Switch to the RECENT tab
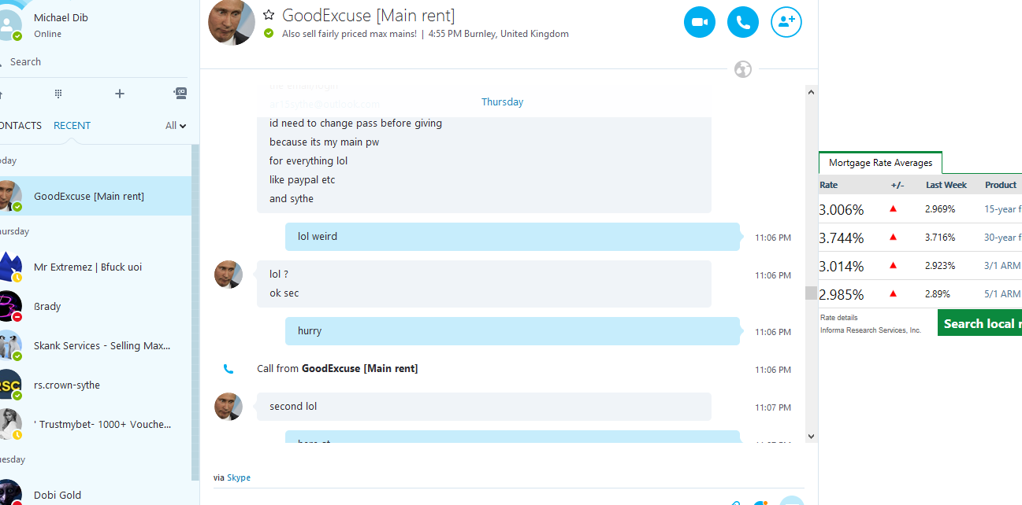Viewport: 1022px width, 505px height. click(x=72, y=125)
